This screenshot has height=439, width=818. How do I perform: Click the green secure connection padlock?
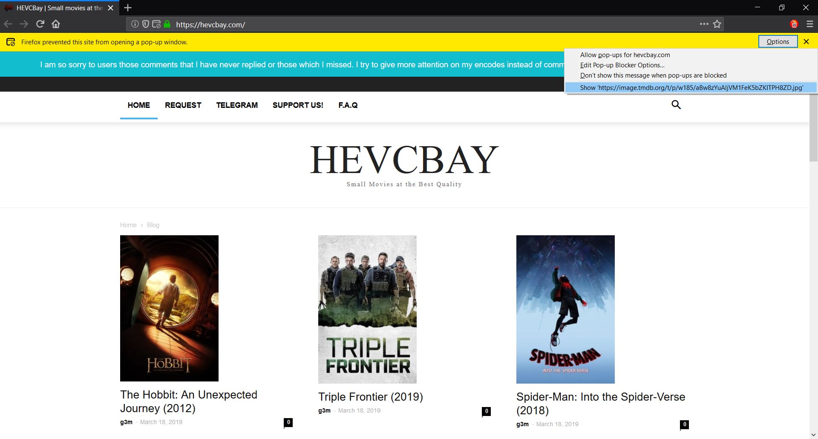pos(167,24)
